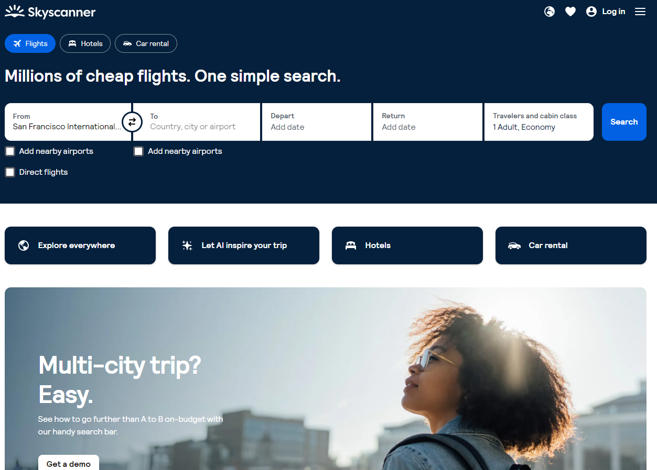Click the Skyscanner sunrise logo

pyautogui.click(x=15, y=12)
